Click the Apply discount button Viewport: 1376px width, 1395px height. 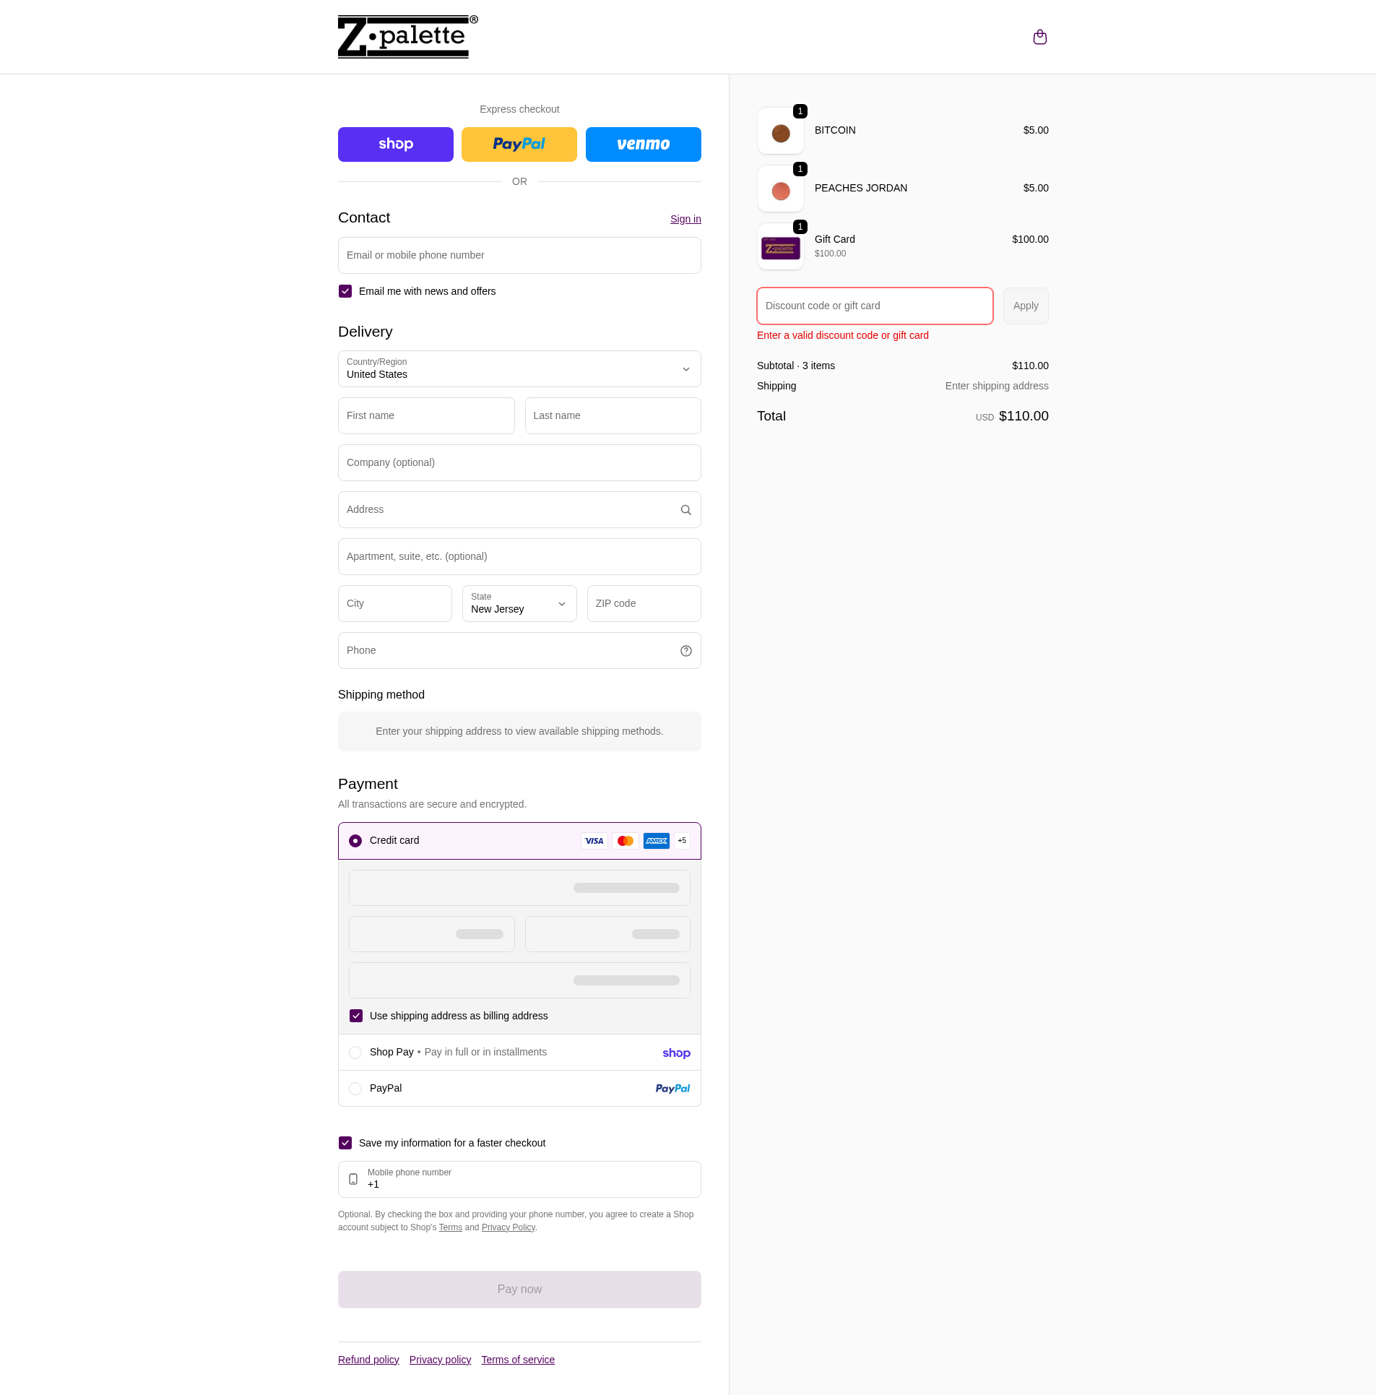pos(1025,306)
